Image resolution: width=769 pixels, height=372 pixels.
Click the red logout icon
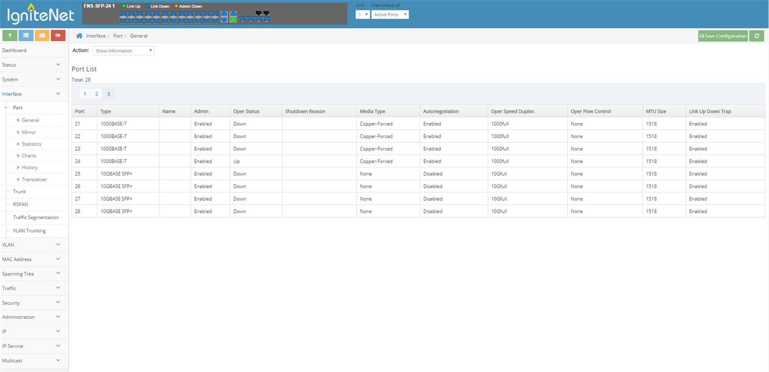tap(58, 36)
